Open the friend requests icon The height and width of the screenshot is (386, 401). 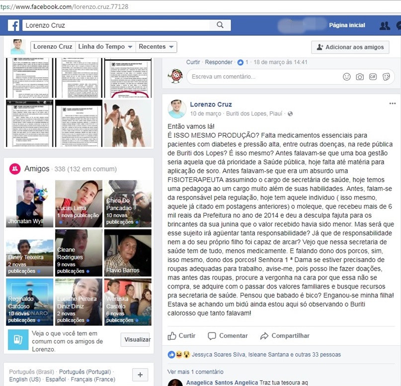(x=384, y=26)
